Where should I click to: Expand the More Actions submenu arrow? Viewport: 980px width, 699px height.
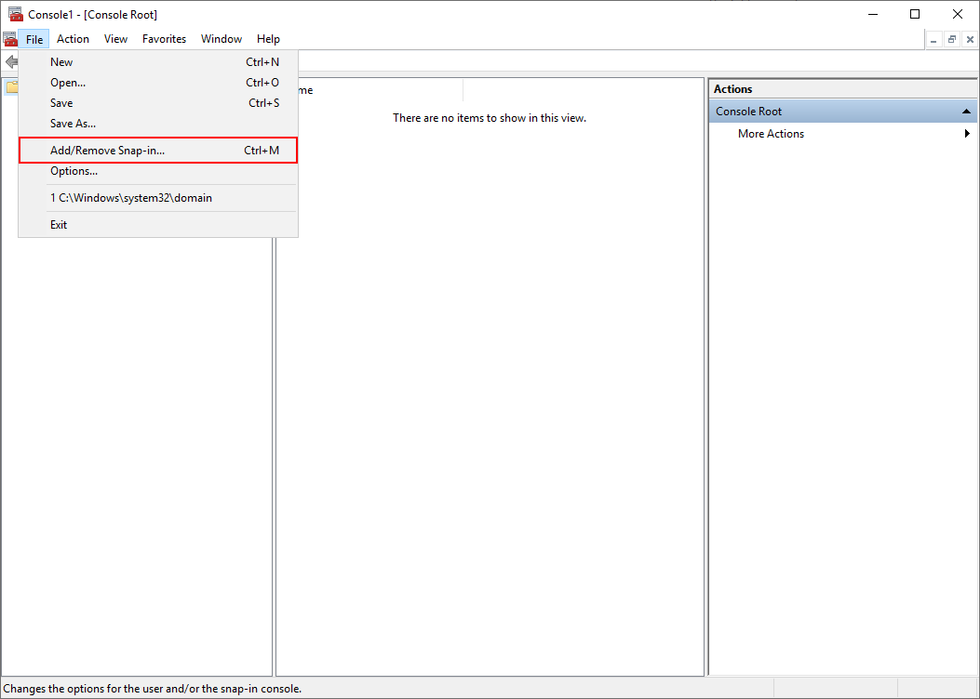tap(968, 134)
